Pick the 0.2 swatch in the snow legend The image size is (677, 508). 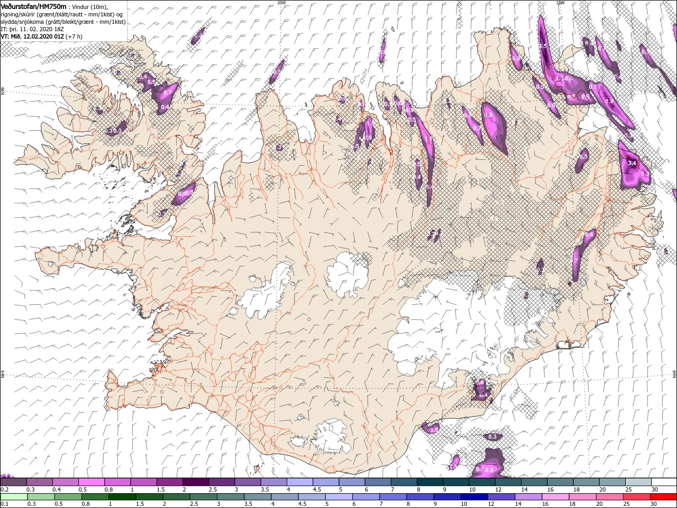click(x=13, y=482)
